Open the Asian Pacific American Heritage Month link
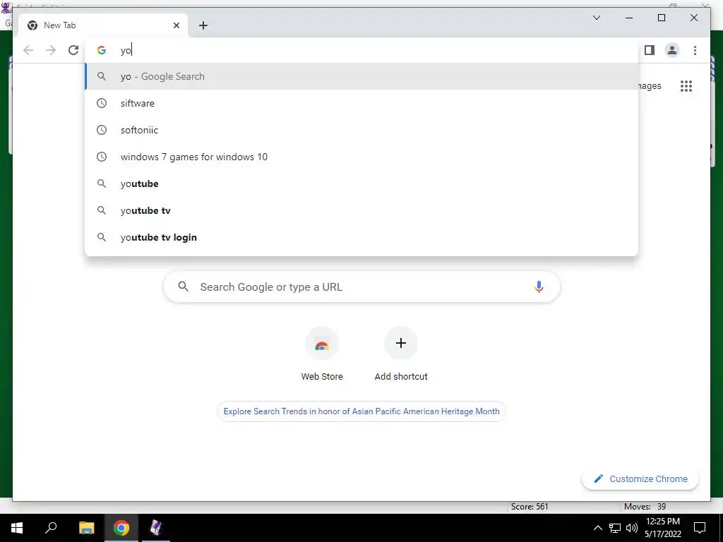The height and width of the screenshot is (542, 723). (361, 411)
